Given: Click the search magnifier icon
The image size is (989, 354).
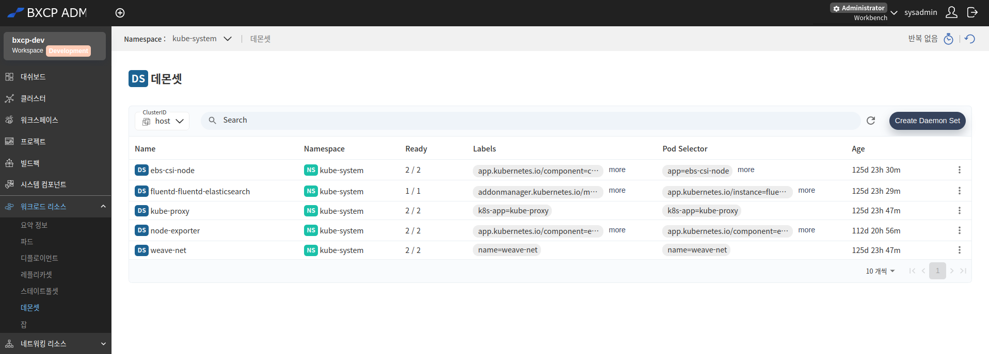Looking at the screenshot, I should (x=212, y=120).
